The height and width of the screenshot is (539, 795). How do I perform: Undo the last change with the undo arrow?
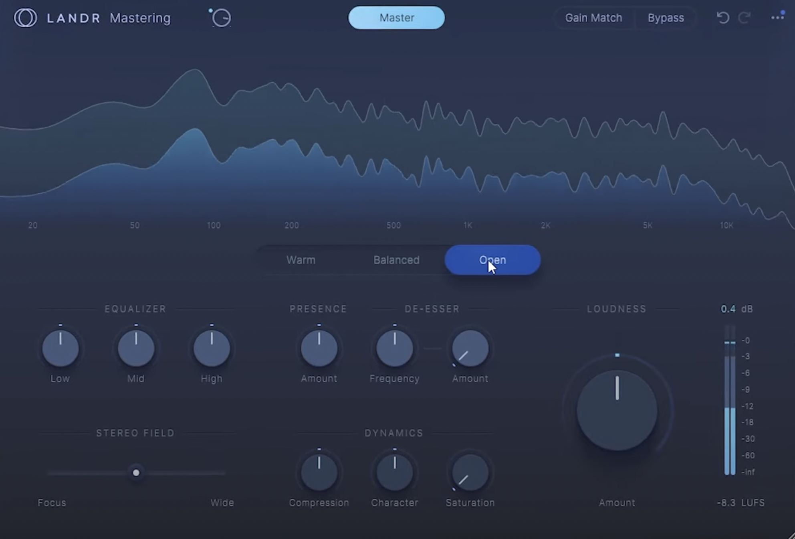point(723,18)
